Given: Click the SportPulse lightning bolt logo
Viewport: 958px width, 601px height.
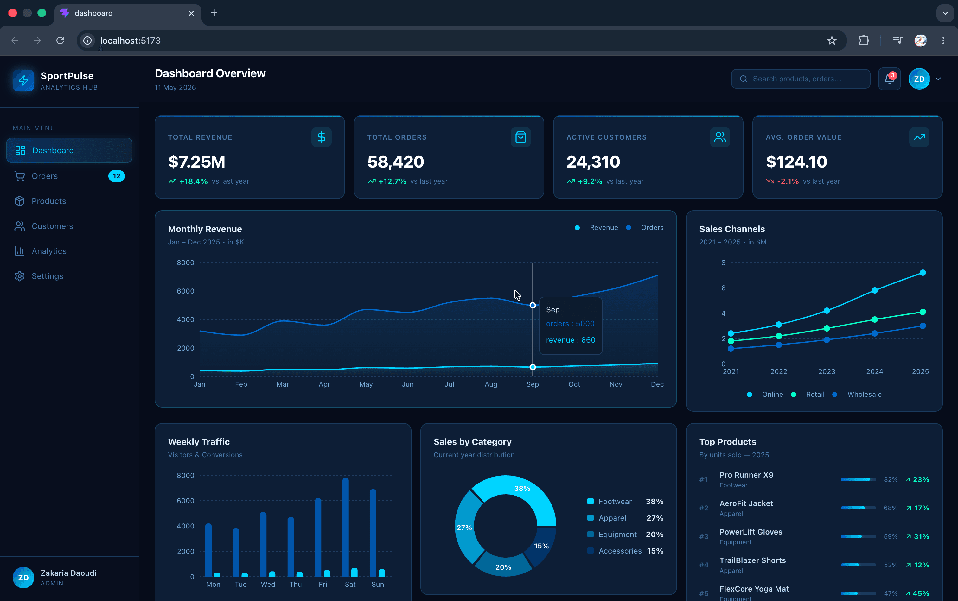Looking at the screenshot, I should pyautogui.click(x=23, y=80).
